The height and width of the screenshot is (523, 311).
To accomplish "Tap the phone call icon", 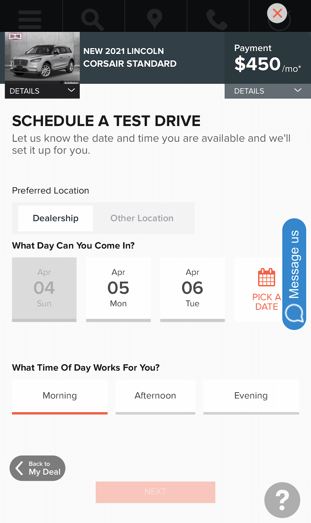I will click(x=216, y=18).
